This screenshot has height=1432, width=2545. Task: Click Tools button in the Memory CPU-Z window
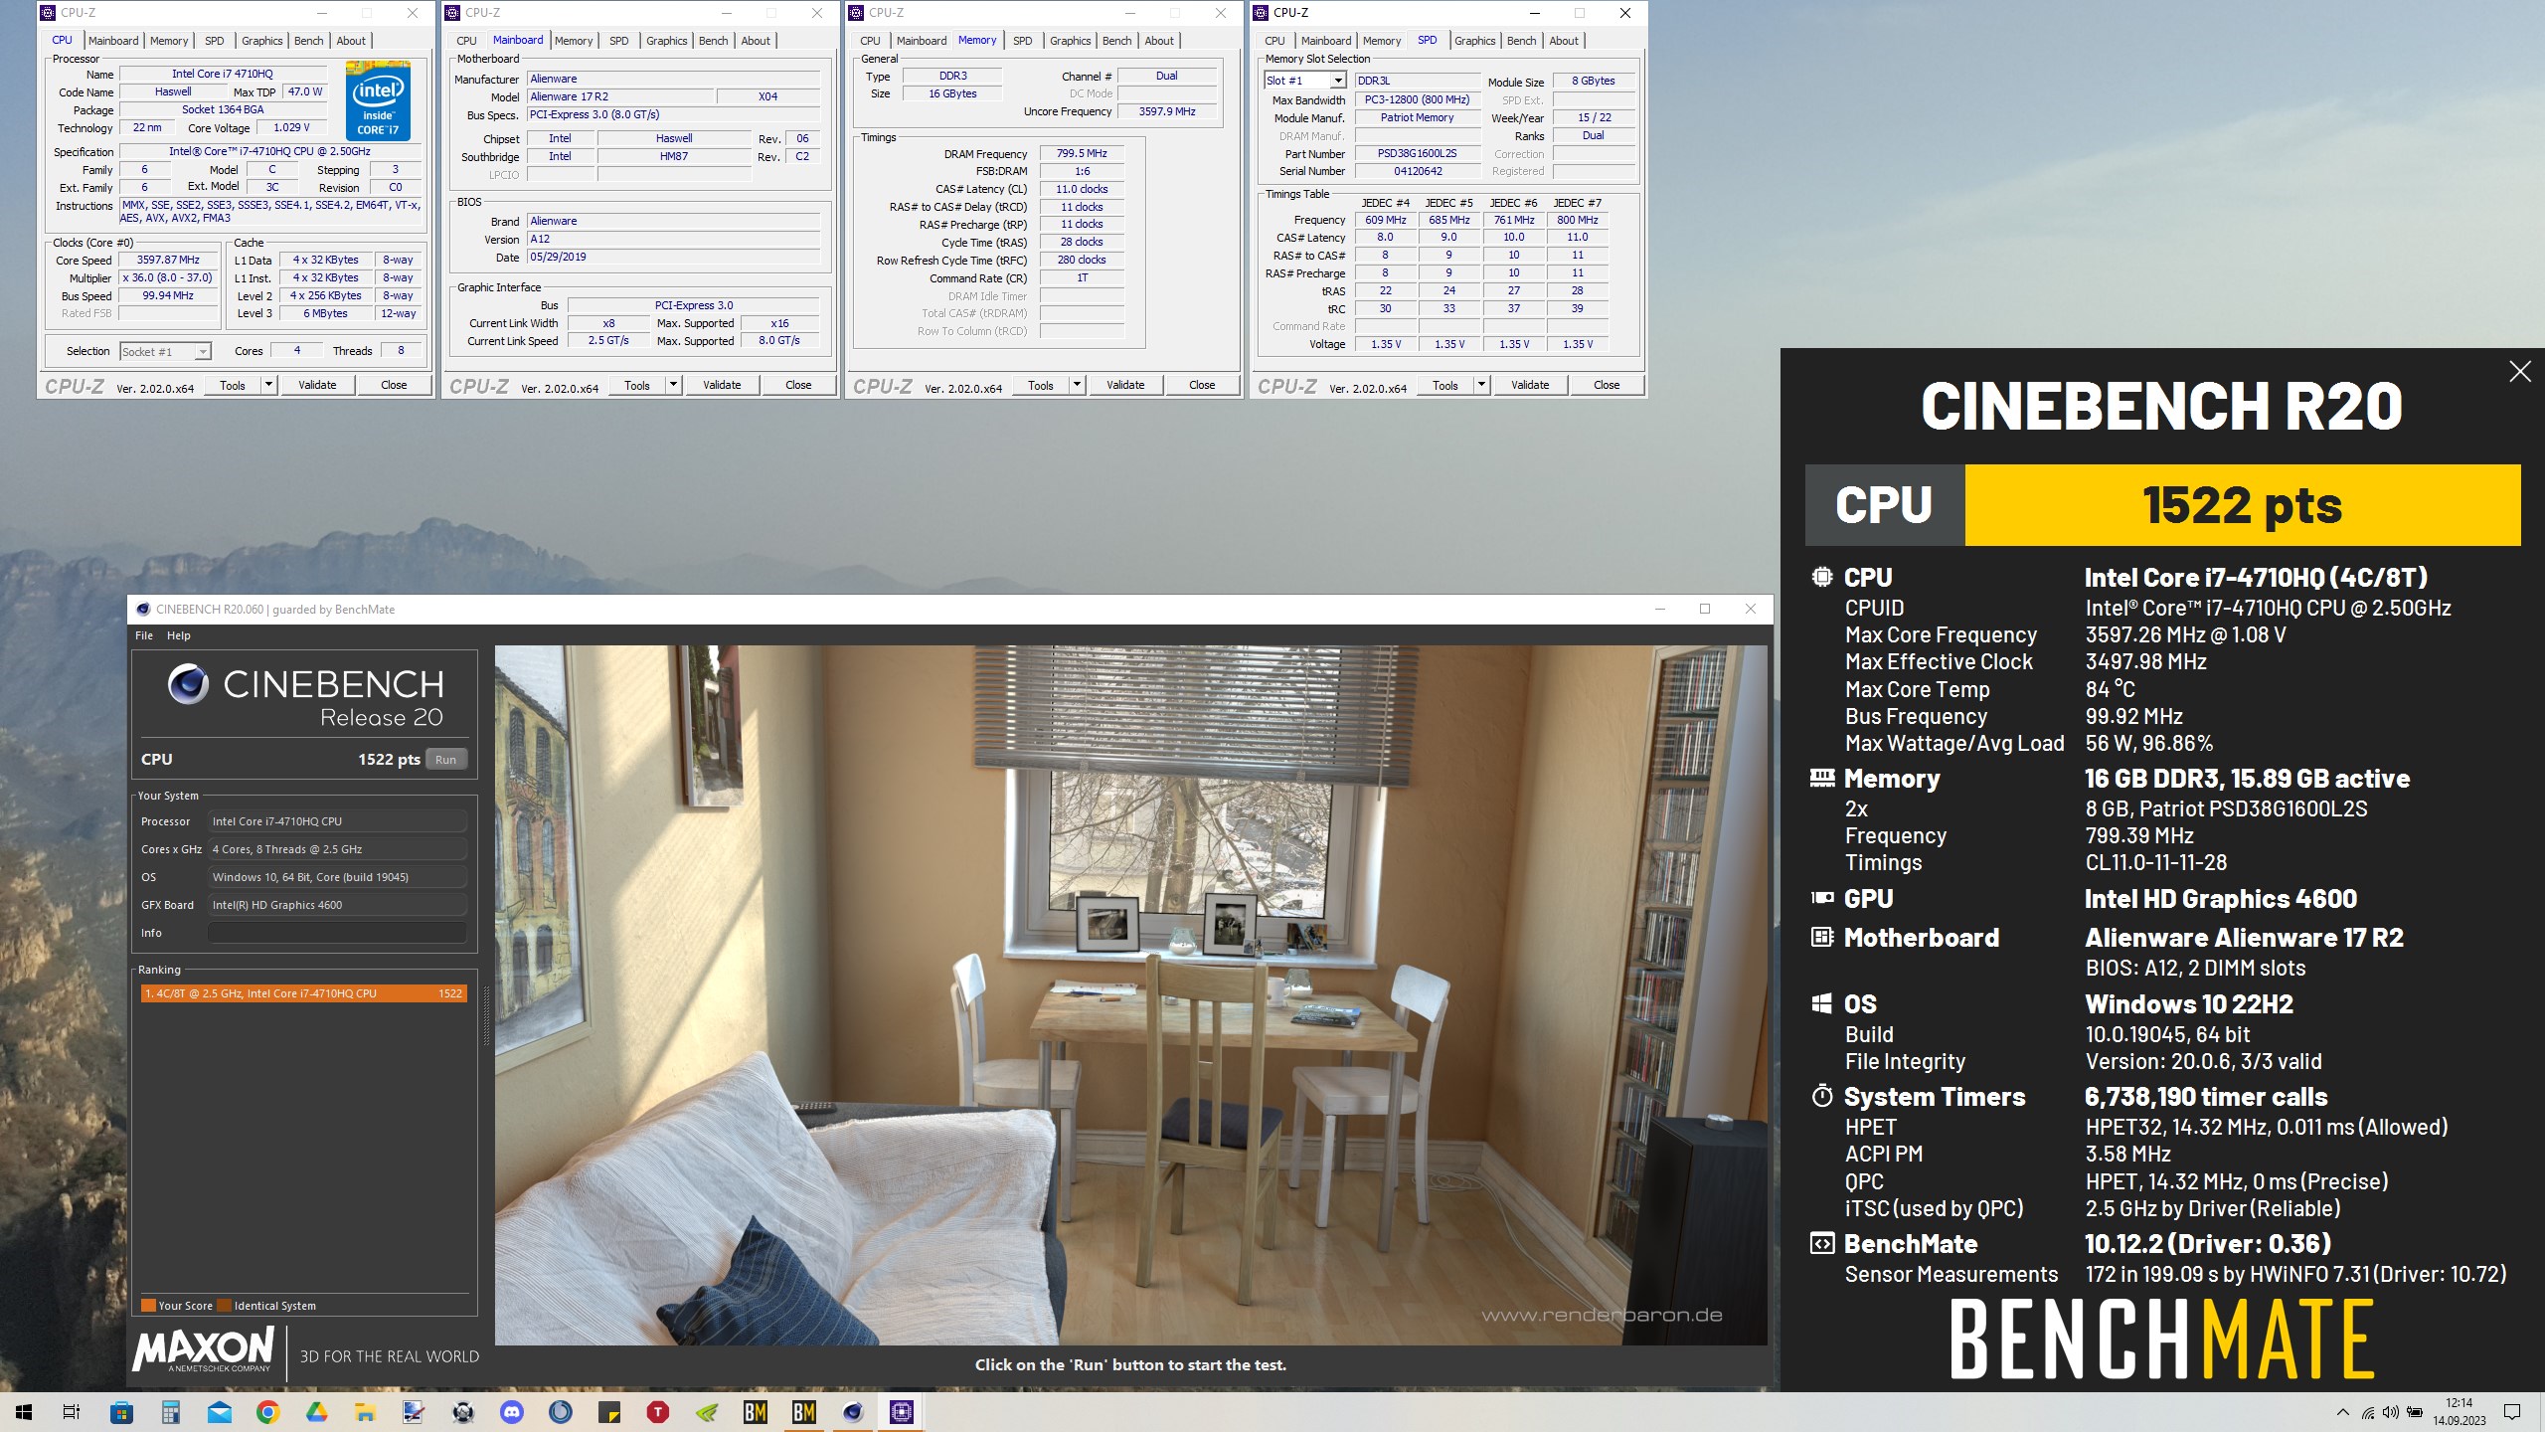tap(1041, 385)
